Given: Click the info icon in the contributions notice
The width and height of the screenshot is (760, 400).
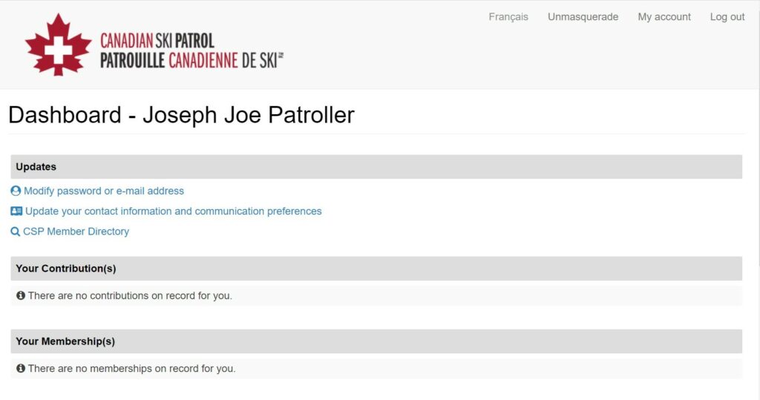Looking at the screenshot, I should pyautogui.click(x=21, y=295).
